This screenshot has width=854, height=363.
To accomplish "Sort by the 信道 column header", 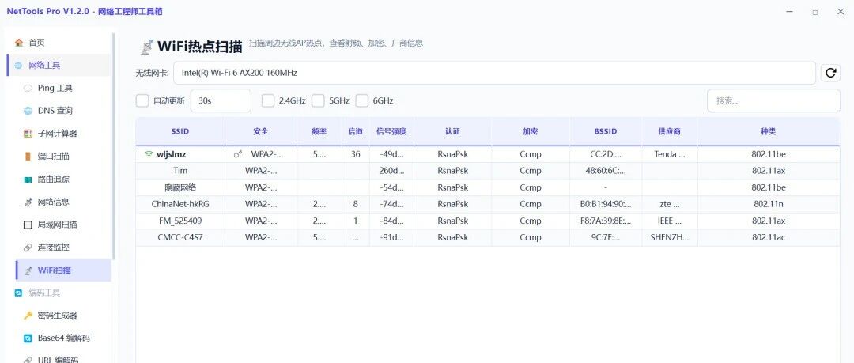I will [x=356, y=131].
